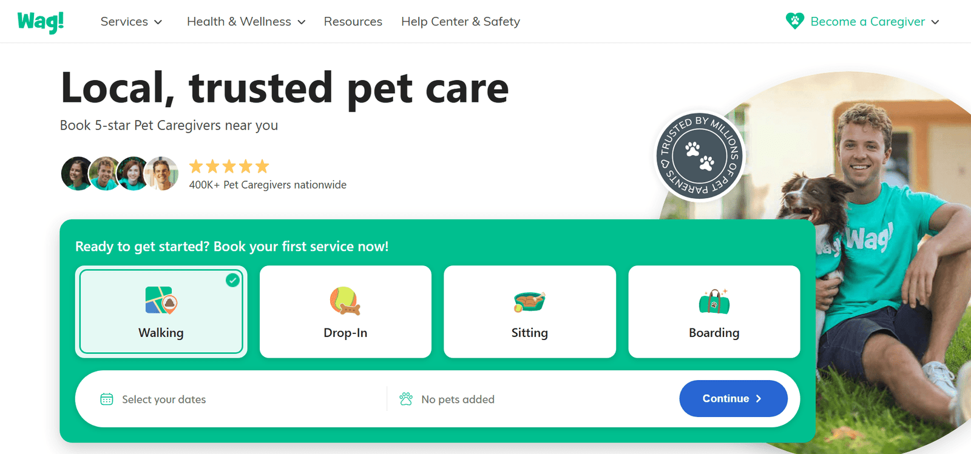
Task: Open the Resources menu item
Action: coord(353,22)
